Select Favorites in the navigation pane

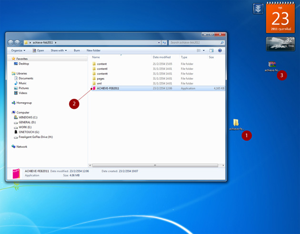coord(22,59)
